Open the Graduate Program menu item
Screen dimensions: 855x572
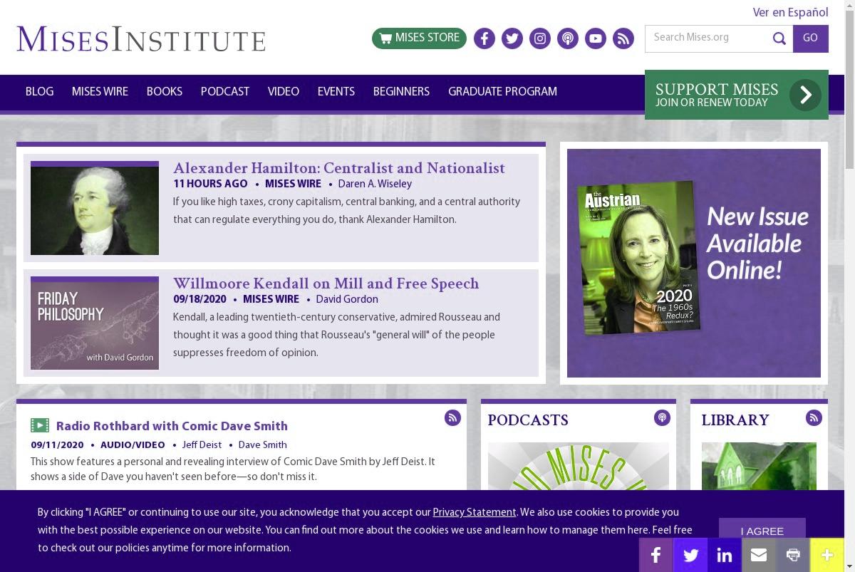coord(502,92)
